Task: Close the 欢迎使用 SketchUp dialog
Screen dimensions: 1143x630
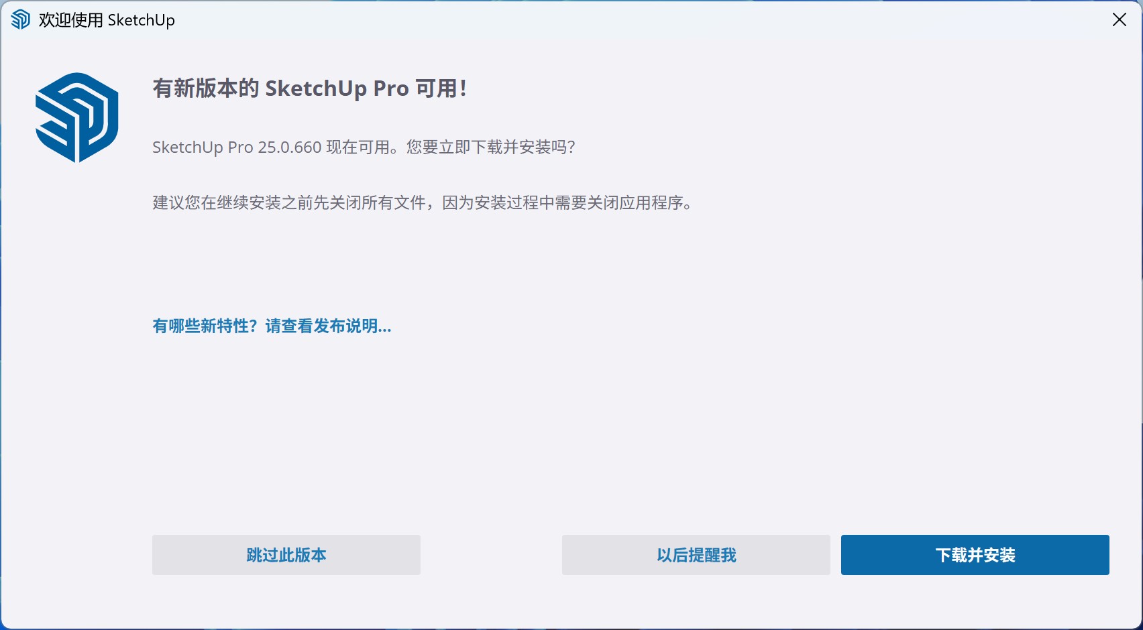Action: pos(1119,19)
